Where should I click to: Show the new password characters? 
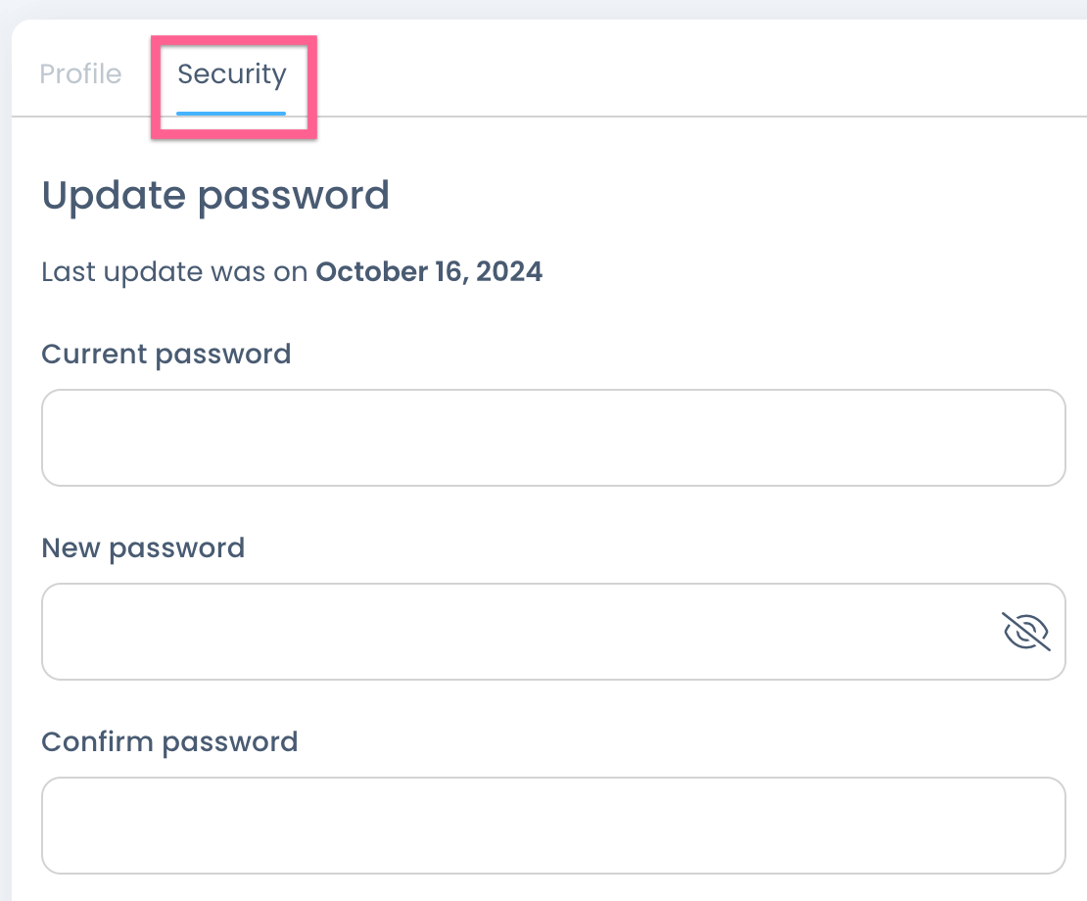[x=1026, y=632]
